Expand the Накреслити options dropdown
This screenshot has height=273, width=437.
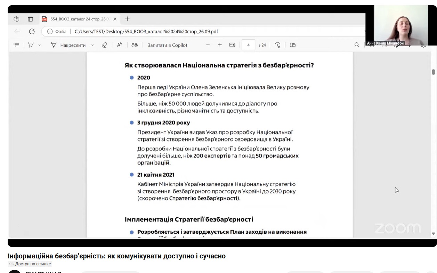[92, 45]
